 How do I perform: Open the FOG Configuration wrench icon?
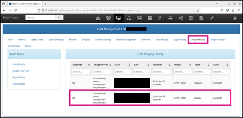coord(212,18)
